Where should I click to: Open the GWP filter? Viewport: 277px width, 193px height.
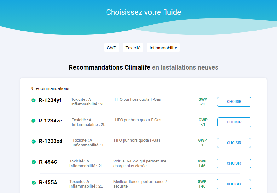point(112,48)
